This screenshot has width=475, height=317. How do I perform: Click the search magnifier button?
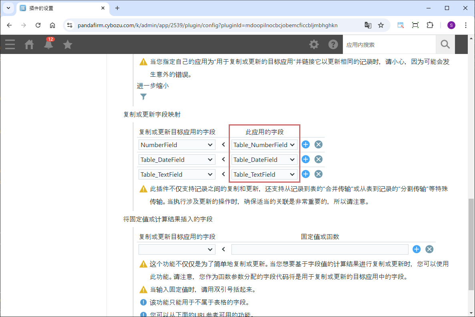pos(445,44)
